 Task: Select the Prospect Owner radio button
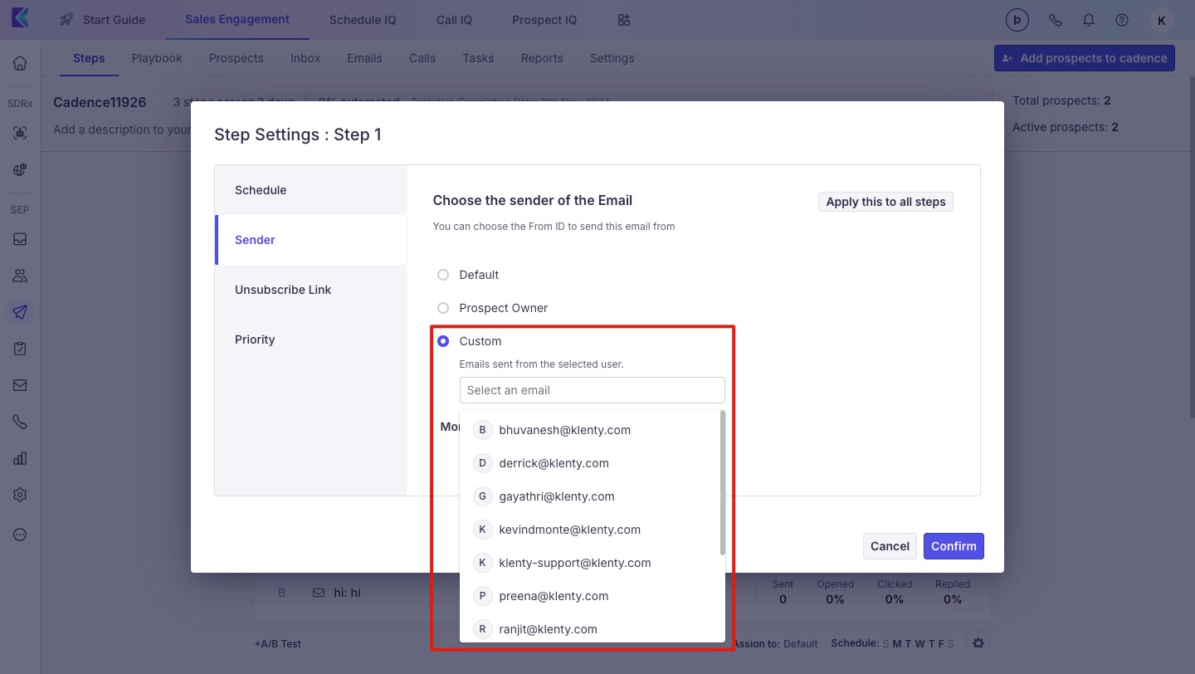(443, 308)
